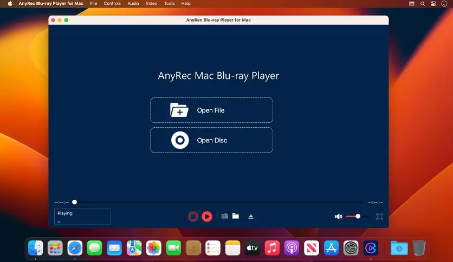Open the Apple menu icon
Image resolution: width=453 pixels, height=262 pixels.
click(10, 3)
